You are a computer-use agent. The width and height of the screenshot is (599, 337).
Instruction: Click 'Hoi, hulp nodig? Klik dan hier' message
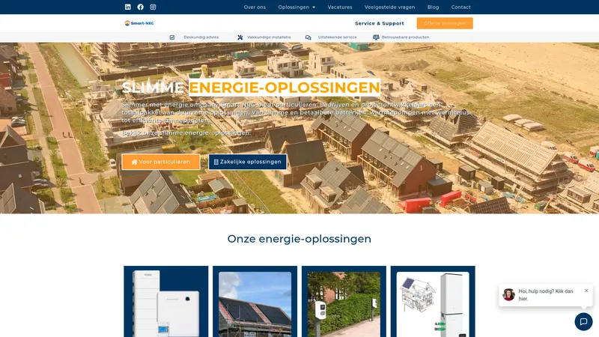click(546, 295)
